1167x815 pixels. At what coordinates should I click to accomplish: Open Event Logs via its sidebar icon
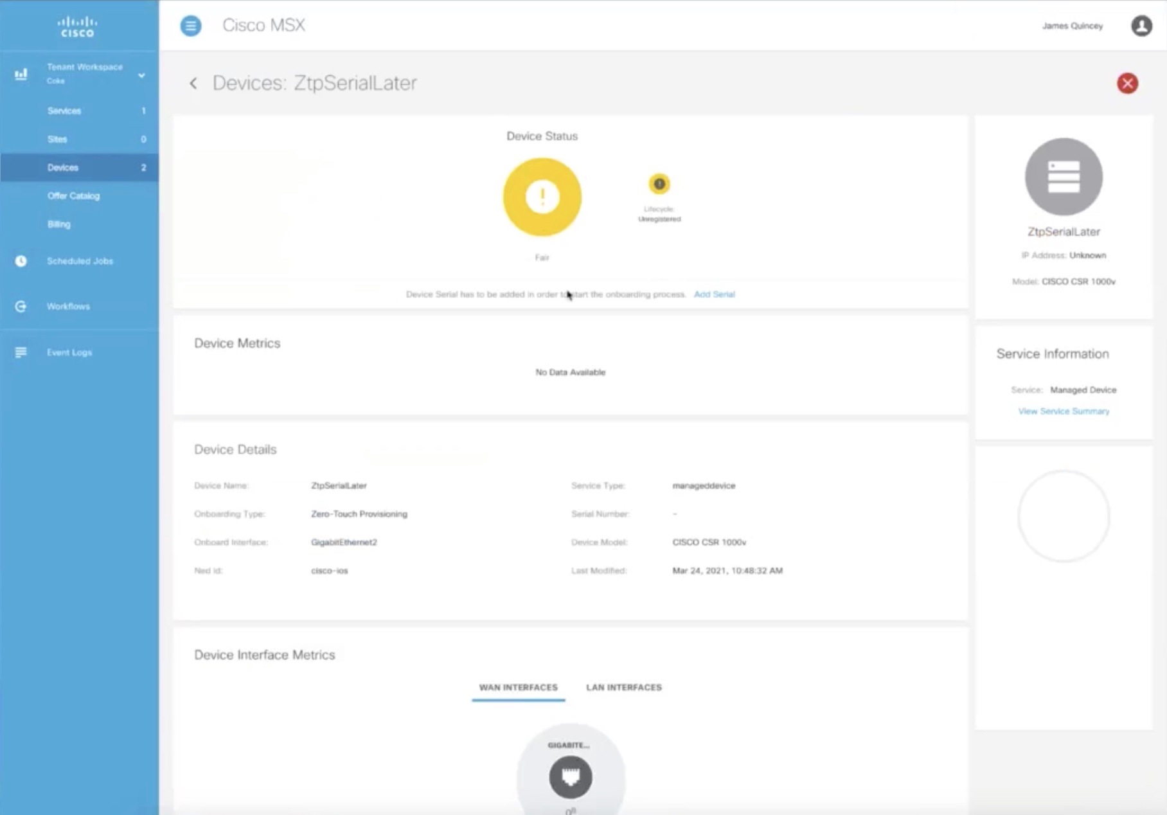tap(21, 352)
